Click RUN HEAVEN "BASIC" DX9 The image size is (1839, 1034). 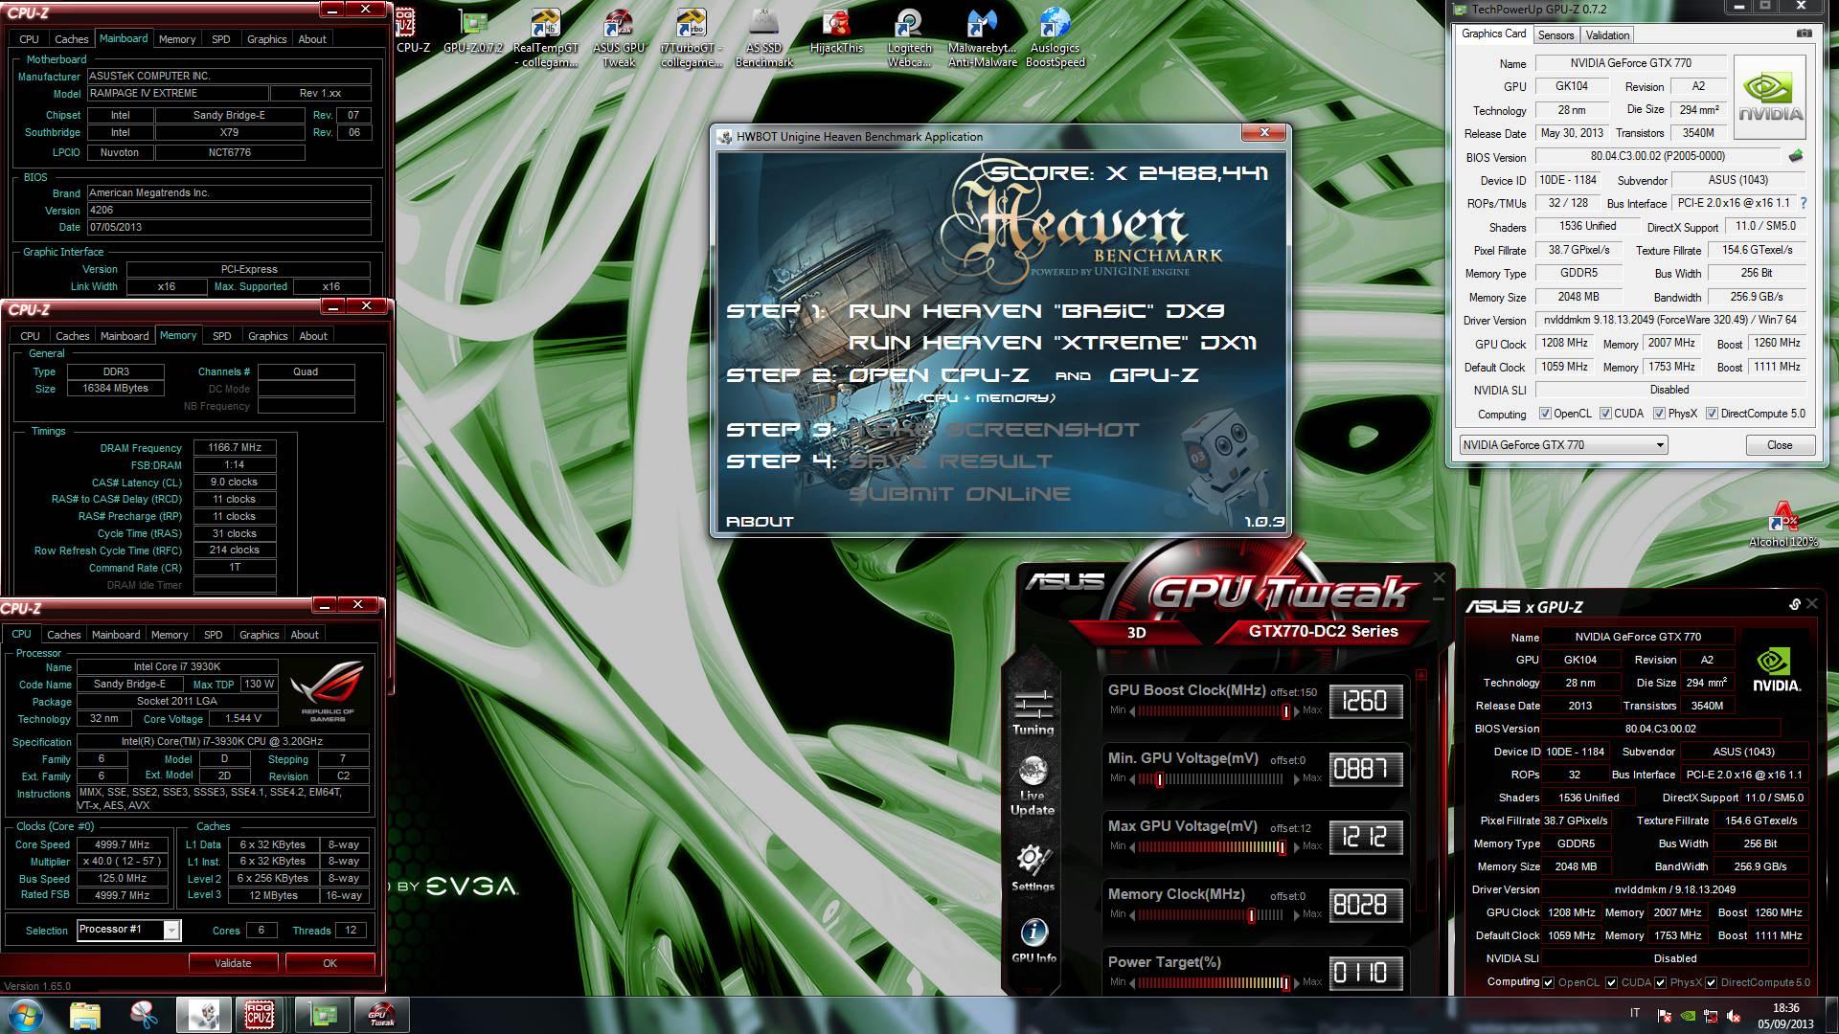pyautogui.click(x=1036, y=311)
